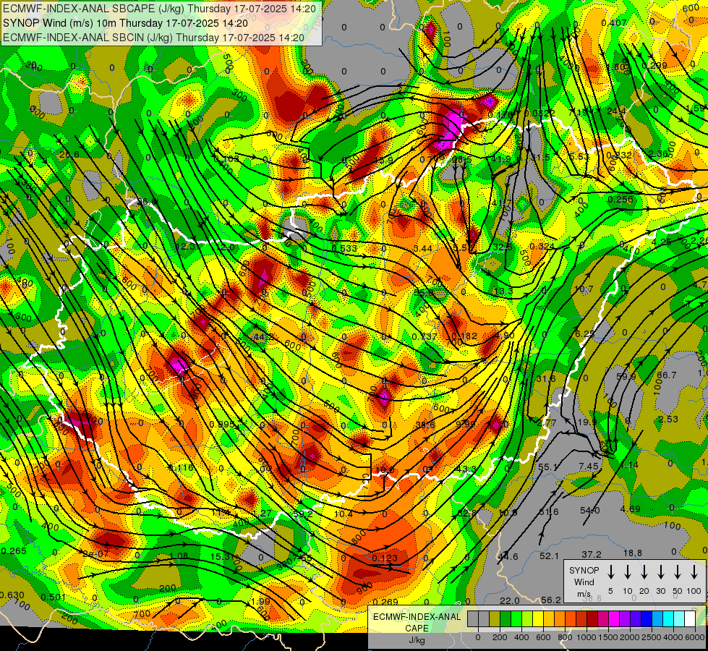Click the 7.45 value on the map
The height and width of the screenshot is (651, 708).
589,467
